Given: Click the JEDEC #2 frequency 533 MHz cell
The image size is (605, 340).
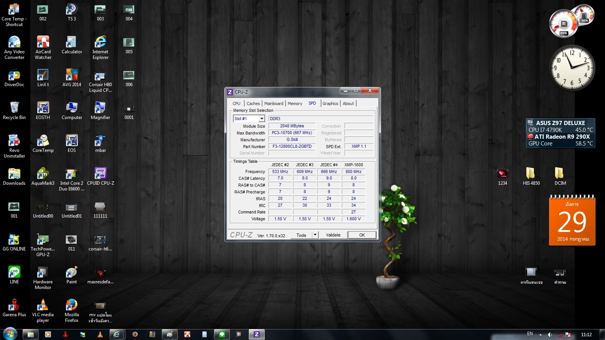Looking at the screenshot, I should tap(280, 172).
